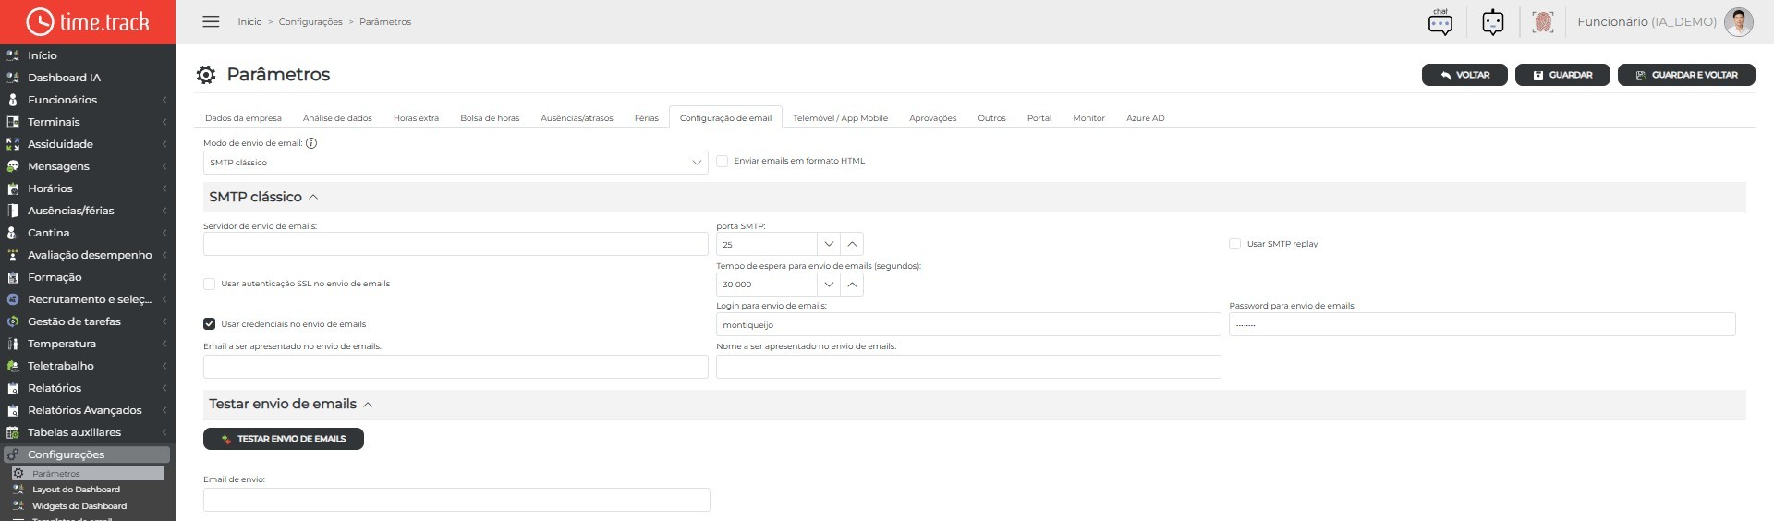Click the Relatórios sidebar icon
The height and width of the screenshot is (521, 1774).
[x=13, y=388]
